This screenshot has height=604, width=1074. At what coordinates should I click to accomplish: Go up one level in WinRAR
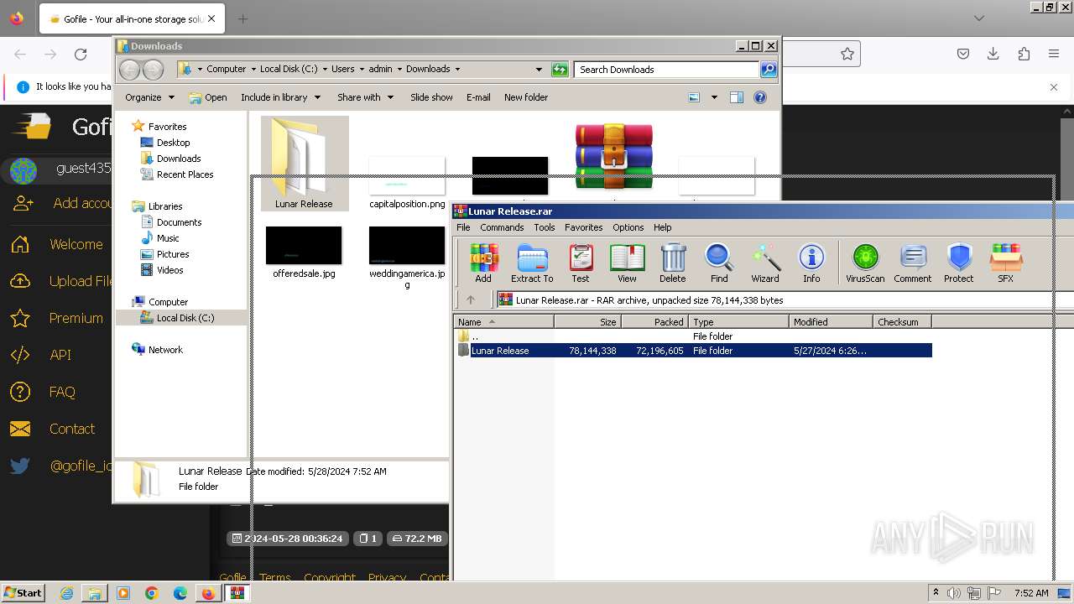pyautogui.click(x=471, y=299)
